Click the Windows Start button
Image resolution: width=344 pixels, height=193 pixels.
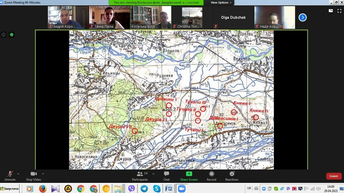10,189
